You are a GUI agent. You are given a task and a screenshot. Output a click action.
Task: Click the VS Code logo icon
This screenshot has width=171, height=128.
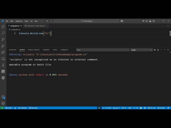click(2, 21)
